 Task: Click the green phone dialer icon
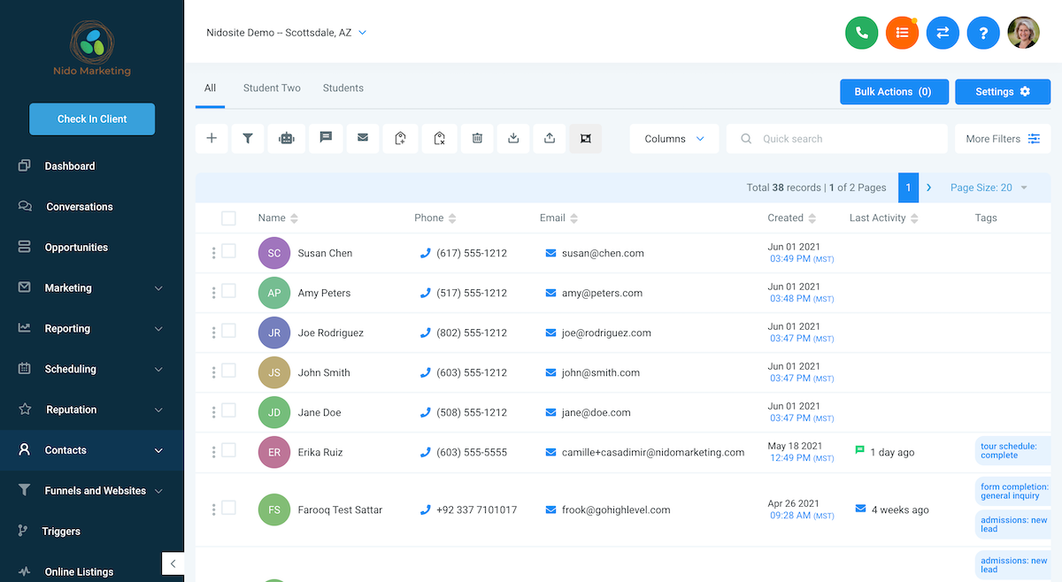(861, 33)
